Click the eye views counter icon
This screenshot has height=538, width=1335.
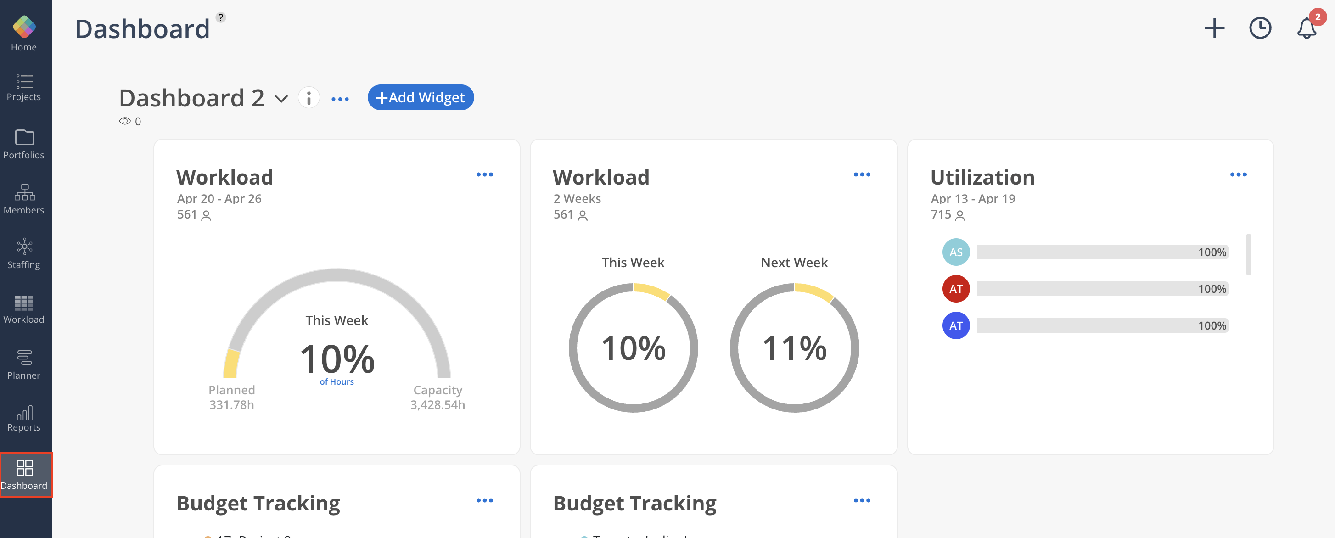pos(125,121)
